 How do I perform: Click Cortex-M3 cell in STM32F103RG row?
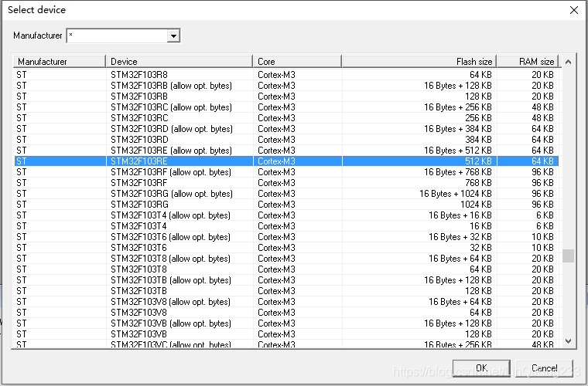point(276,205)
